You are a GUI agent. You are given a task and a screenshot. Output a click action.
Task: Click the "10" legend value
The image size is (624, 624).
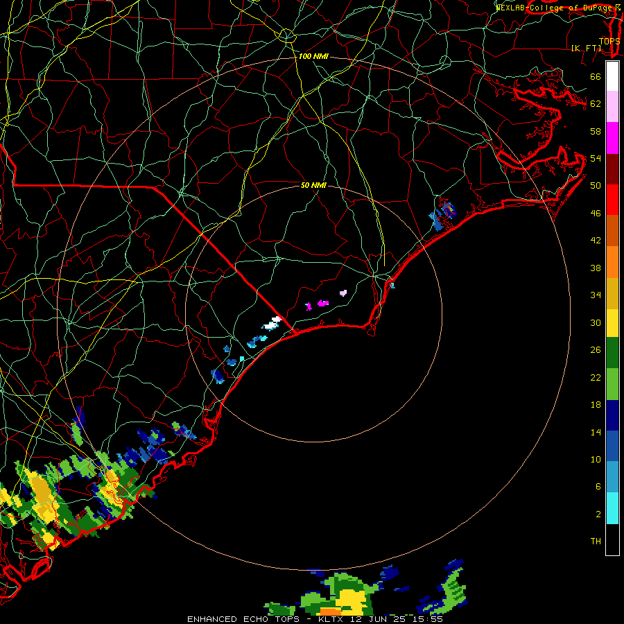pyautogui.click(x=596, y=460)
